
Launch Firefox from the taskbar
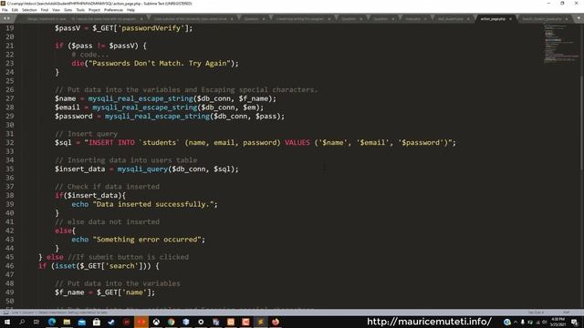click(x=276, y=322)
